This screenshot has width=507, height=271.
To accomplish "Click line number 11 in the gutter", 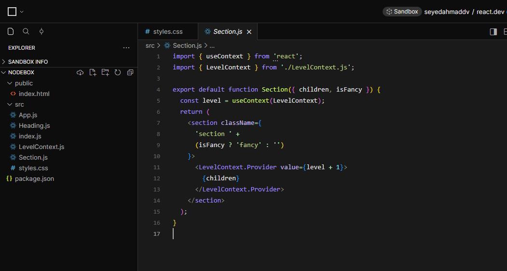I will [156, 167].
